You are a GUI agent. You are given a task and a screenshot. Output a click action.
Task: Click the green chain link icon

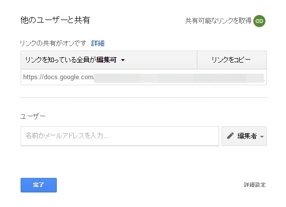point(259,21)
